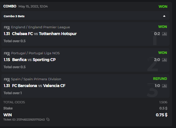Click FIFA icon beside Portugal Liga NOS
The width and height of the screenshot is (176, 128).
(7, 54)
